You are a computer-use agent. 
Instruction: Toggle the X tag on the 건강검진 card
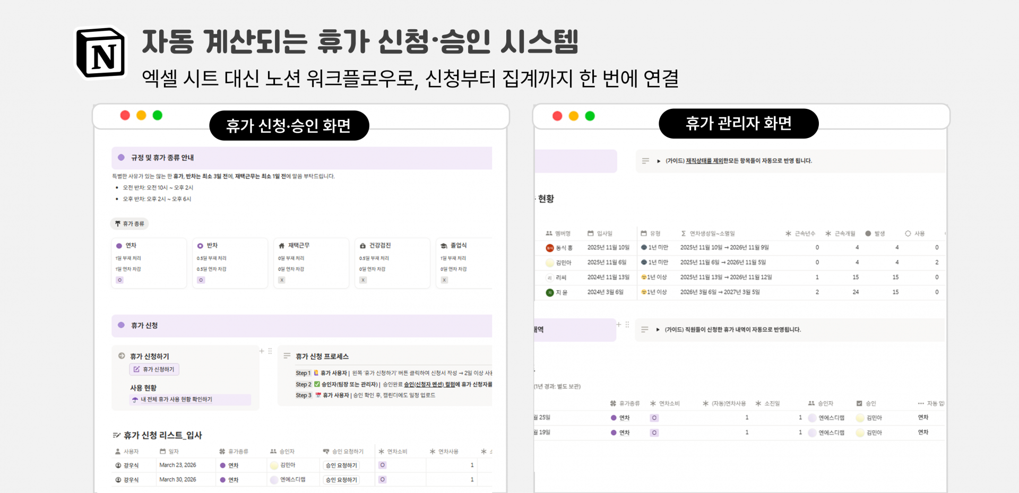tap(363, 280)
